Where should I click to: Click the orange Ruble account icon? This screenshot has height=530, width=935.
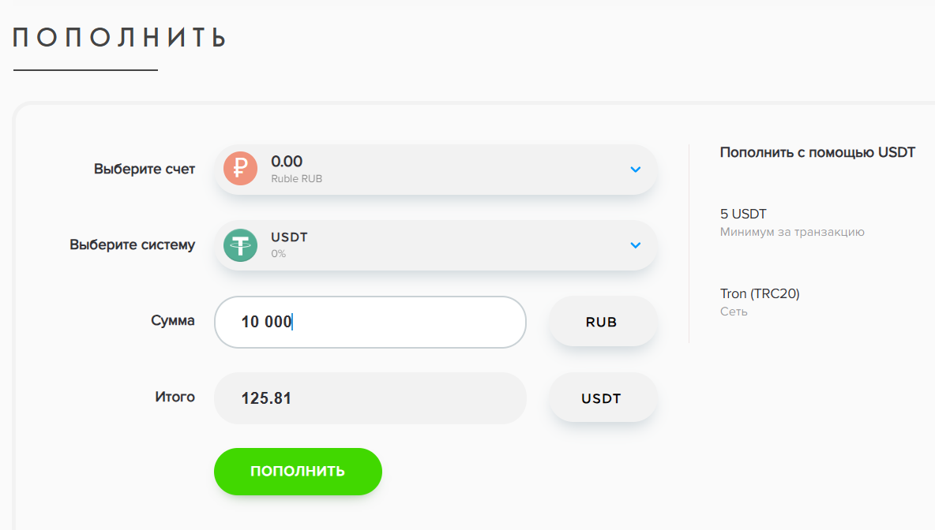point(241,169)
